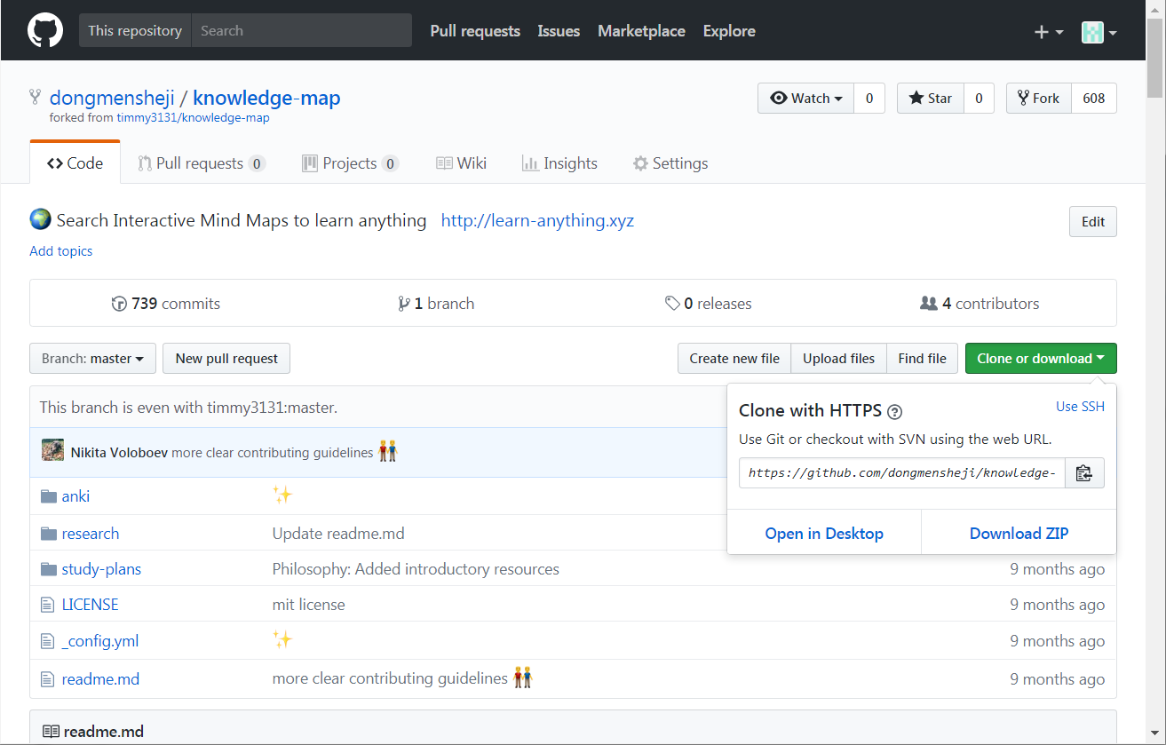Open the Insights tab
This screenshot has width=1166, height=745.
tap(559, 163)
